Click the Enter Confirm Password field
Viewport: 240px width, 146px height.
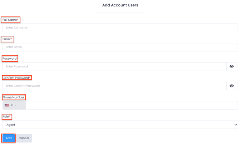pos(115,86)
